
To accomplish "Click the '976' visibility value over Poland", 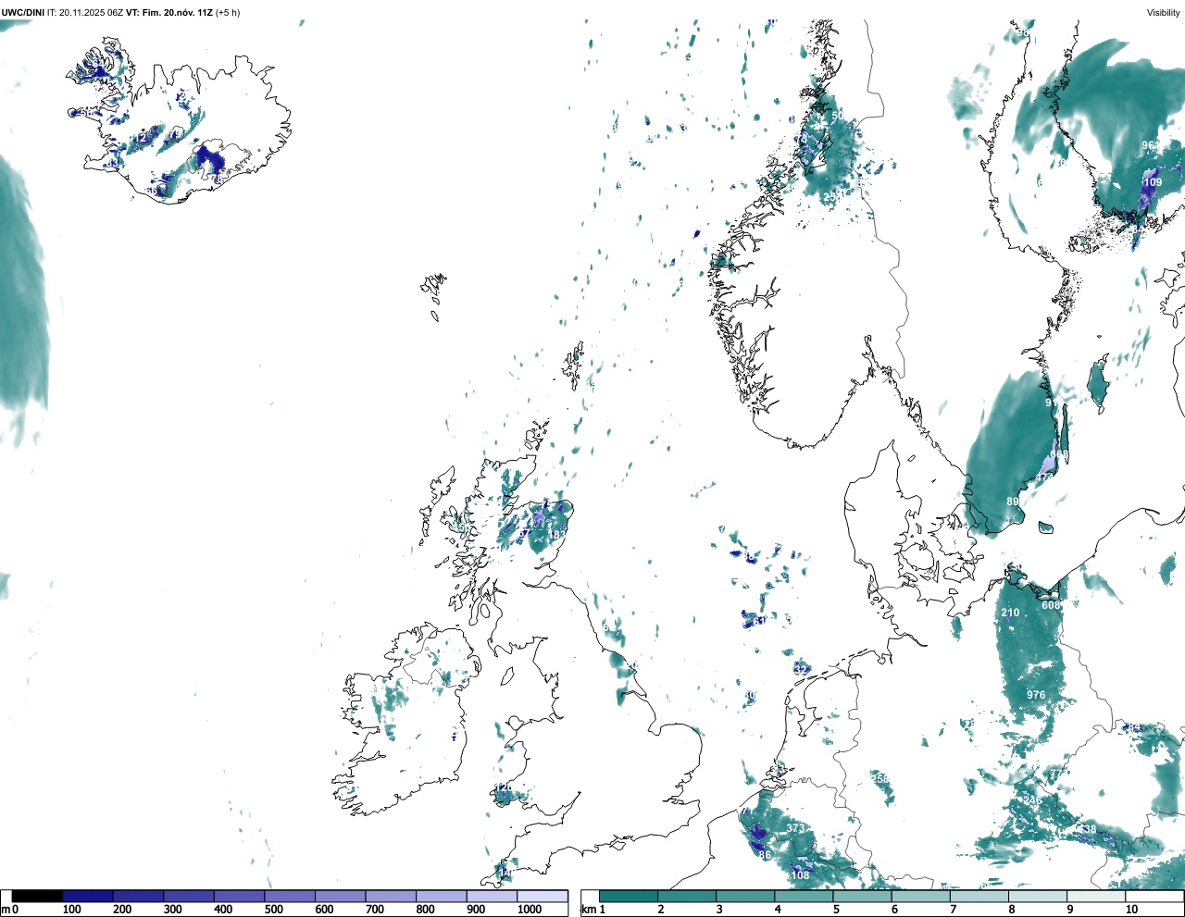I will point(1036,695).
